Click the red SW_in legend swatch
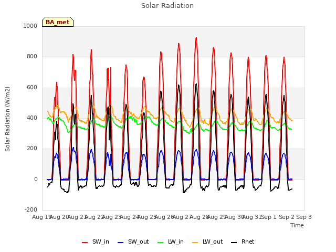336x252 pixels. pyautogui.click(x=85, y=243)
